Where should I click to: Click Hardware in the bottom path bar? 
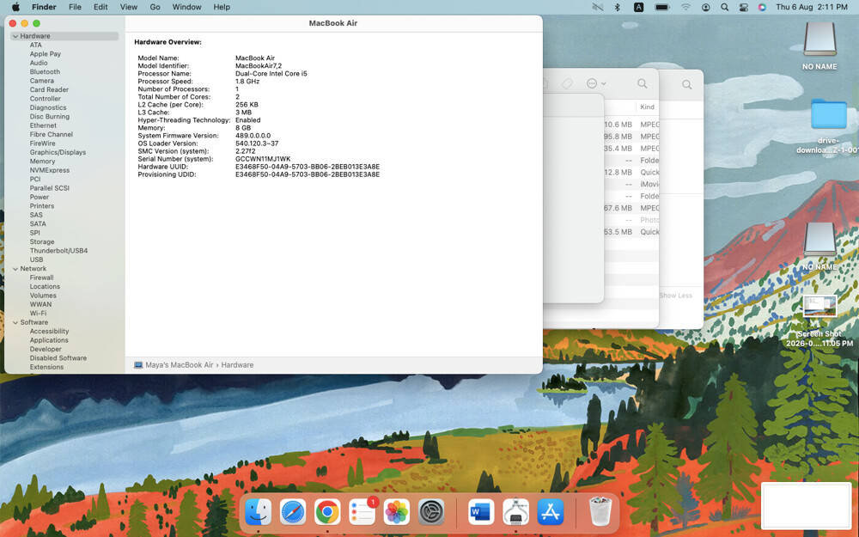pyautogui.click(x=237, y=365)
